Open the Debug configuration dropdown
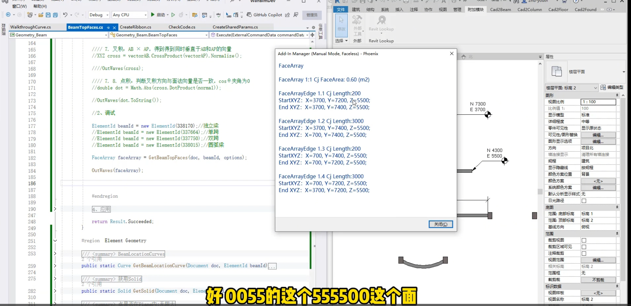 (x=99, y=15)
